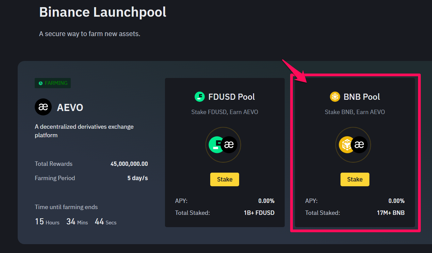Click the FDUSD coin icon beside FDUSD Pool title
Screen dimensions: 432x253
(x=200, y=97)
